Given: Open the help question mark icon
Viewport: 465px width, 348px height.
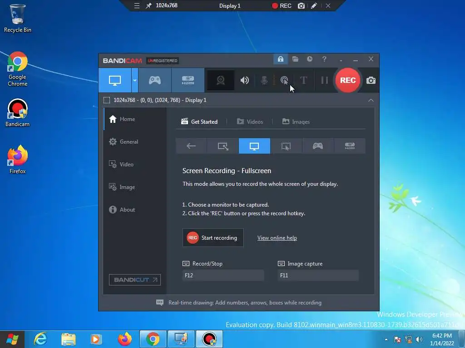Looking at the screenshot, I should [324, 59].
